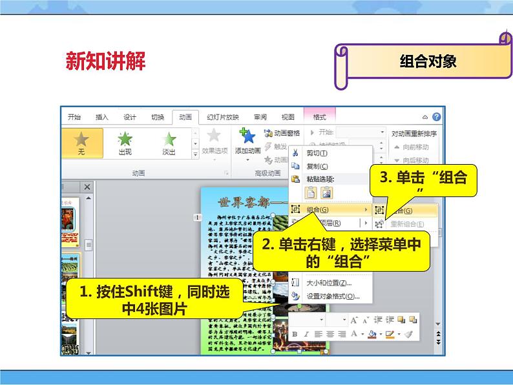Expand the outline color dropdown arrow
The width and height of the screenshot is (513, 385).
point(399,335)
